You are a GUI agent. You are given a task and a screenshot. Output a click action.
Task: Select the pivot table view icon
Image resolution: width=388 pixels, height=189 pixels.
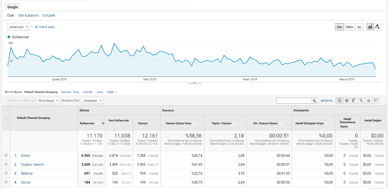coord(376,101)
